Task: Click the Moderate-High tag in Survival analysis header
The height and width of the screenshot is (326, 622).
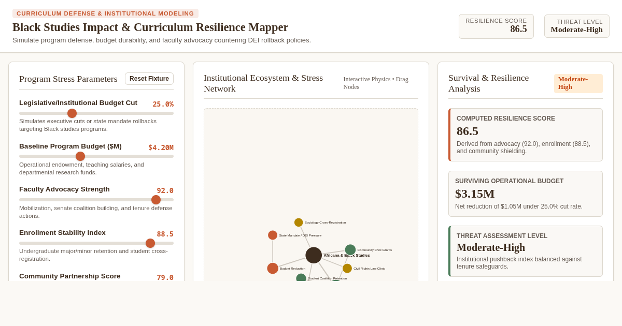Action: tap(578, 83)
